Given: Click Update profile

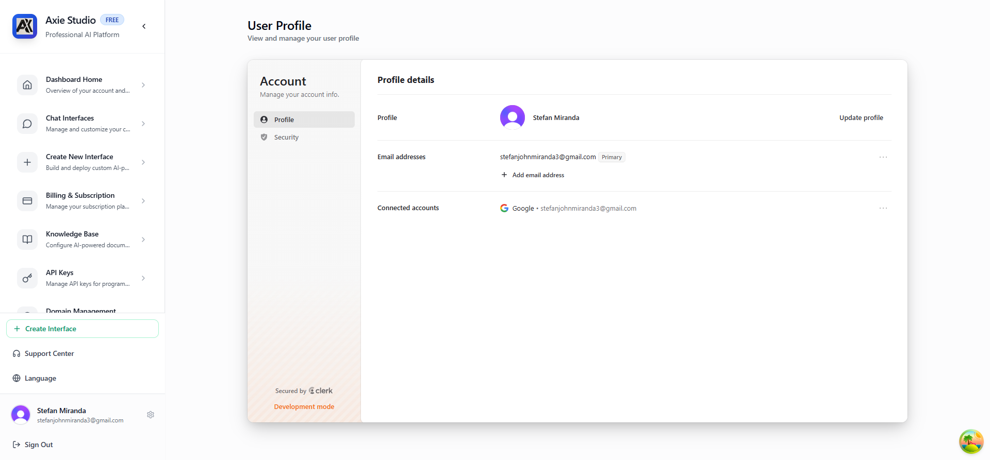Looking at the screenshot, I should click(861, 117).
